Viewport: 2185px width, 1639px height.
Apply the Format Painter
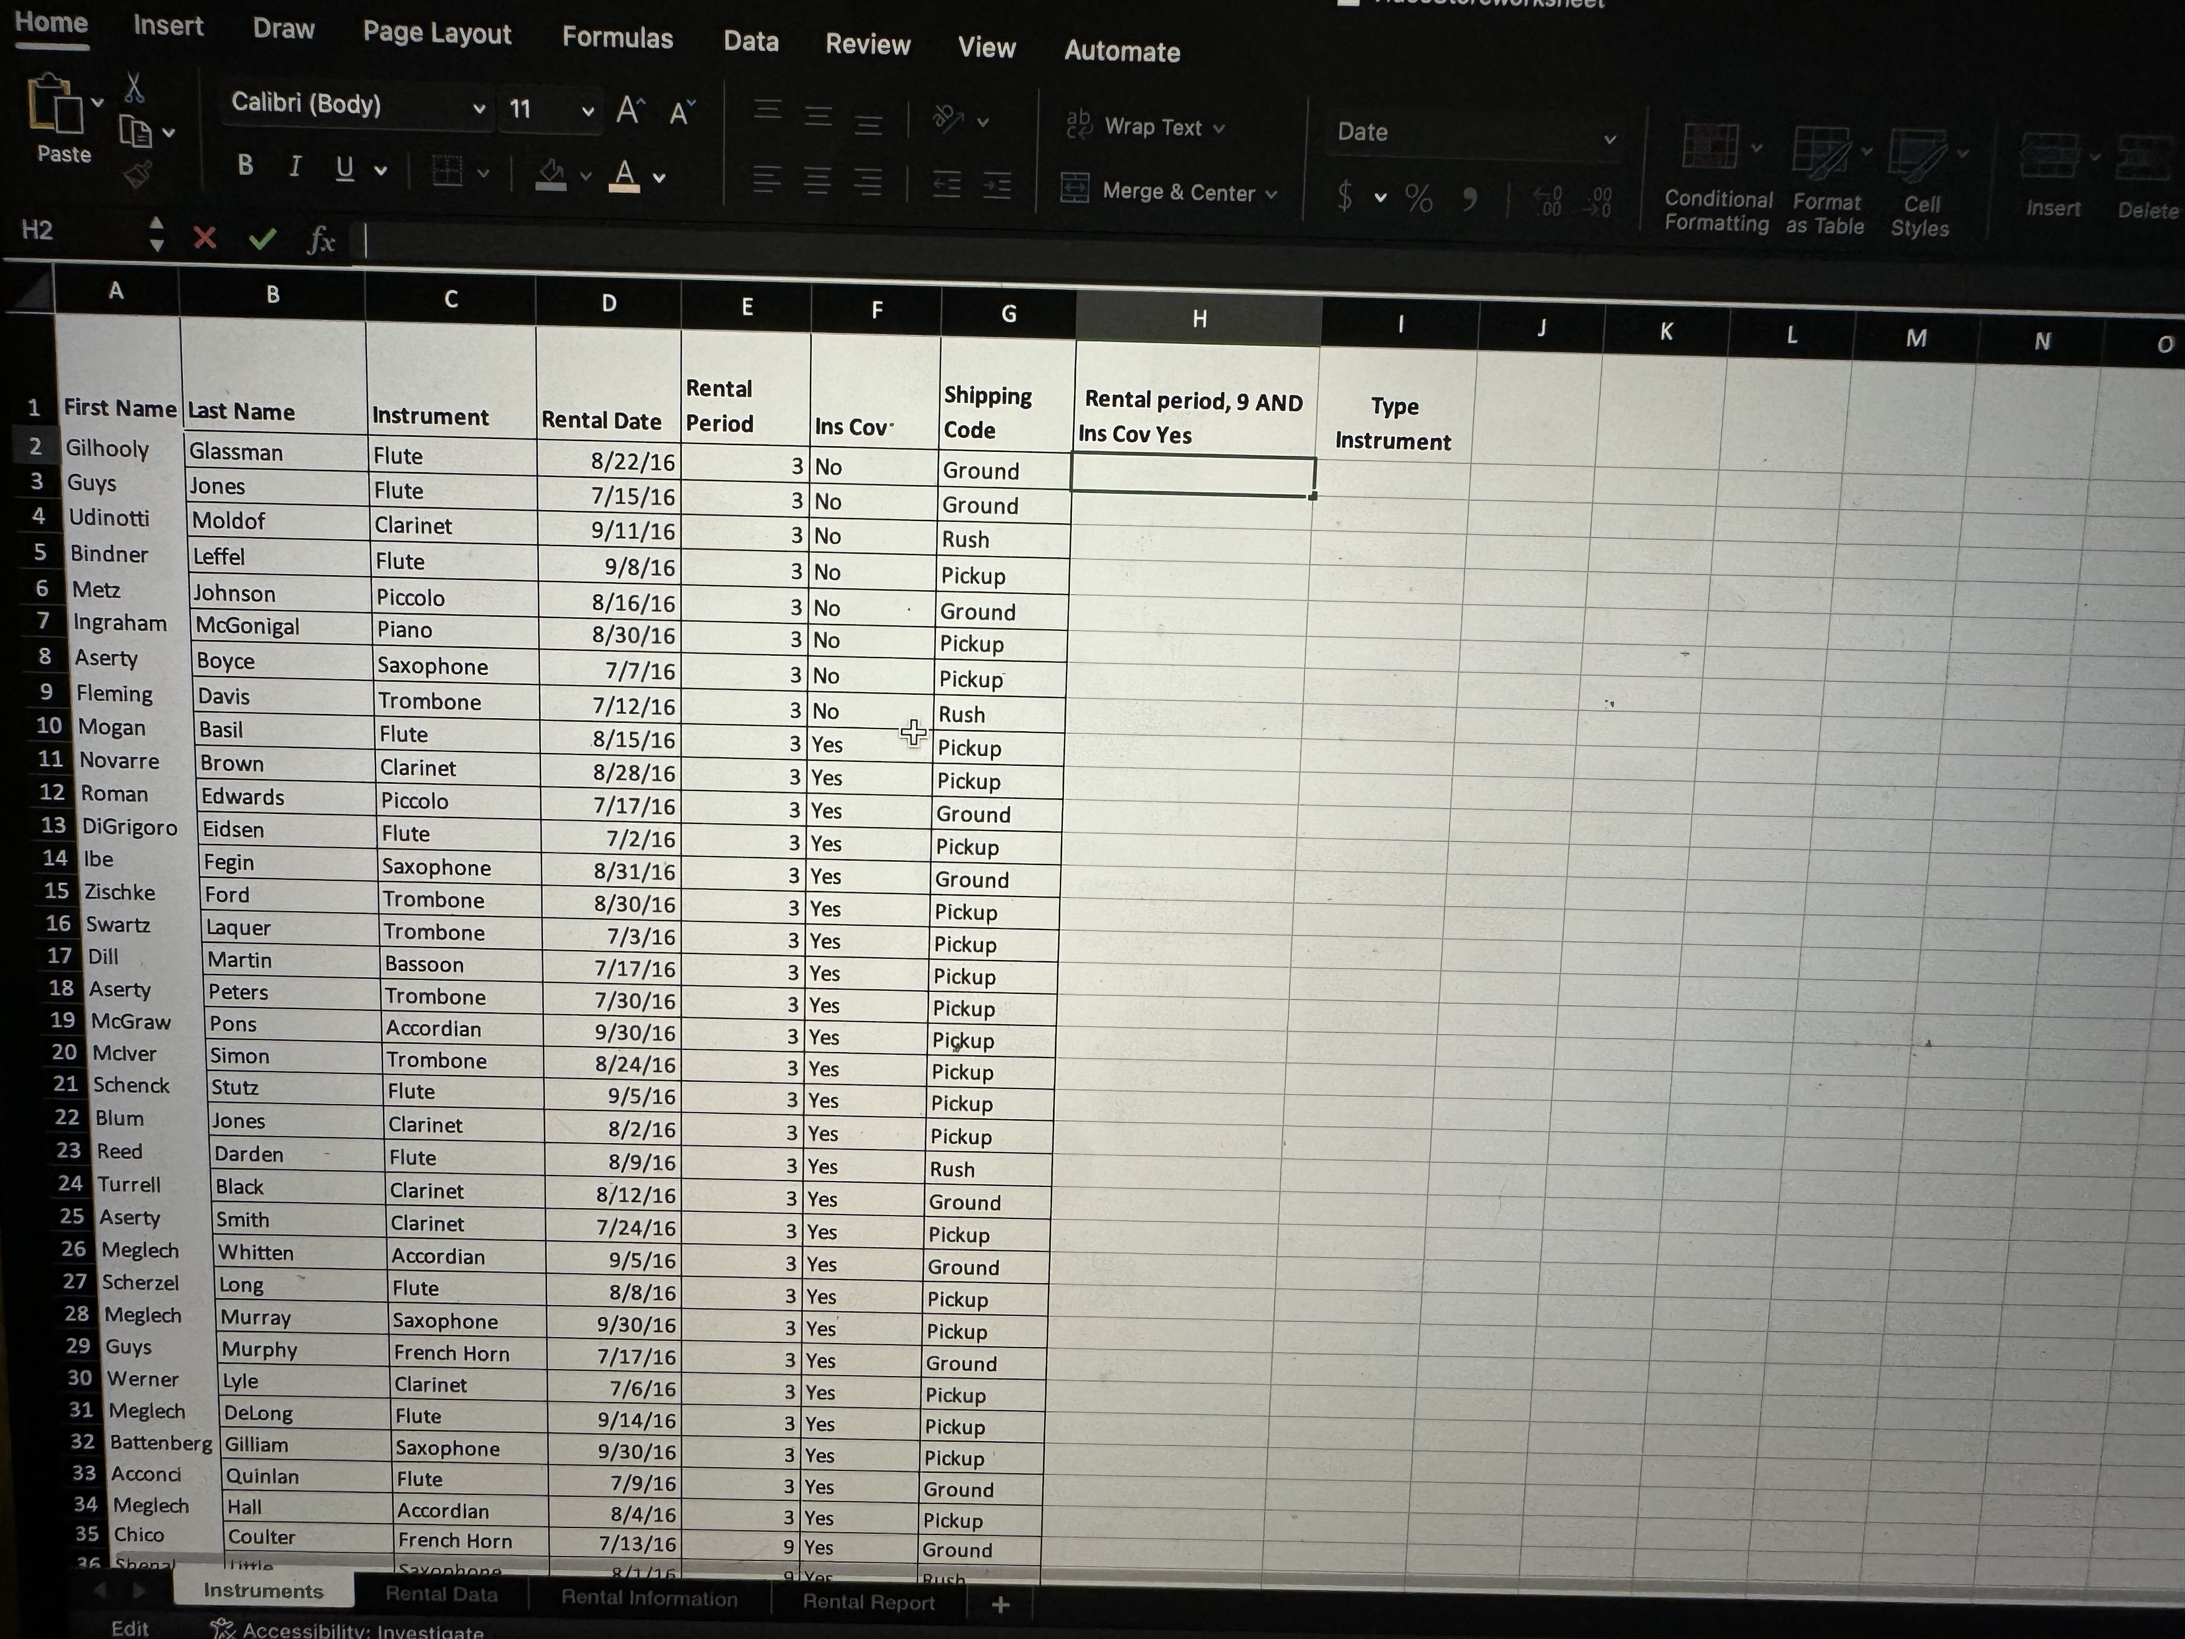pos(138,174)
